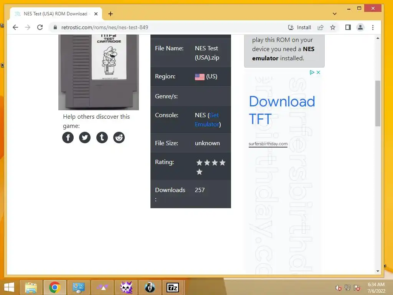Visit the surfersbirthday.com ad link

point(268,144)
